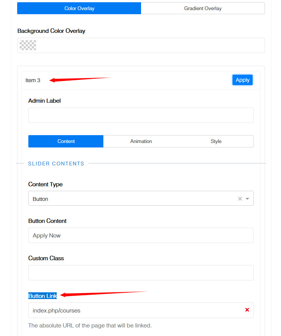This screenshot has width=281, height=336.
Task: Click inside the Background Color Overlay field
Action: pos(149,45)
